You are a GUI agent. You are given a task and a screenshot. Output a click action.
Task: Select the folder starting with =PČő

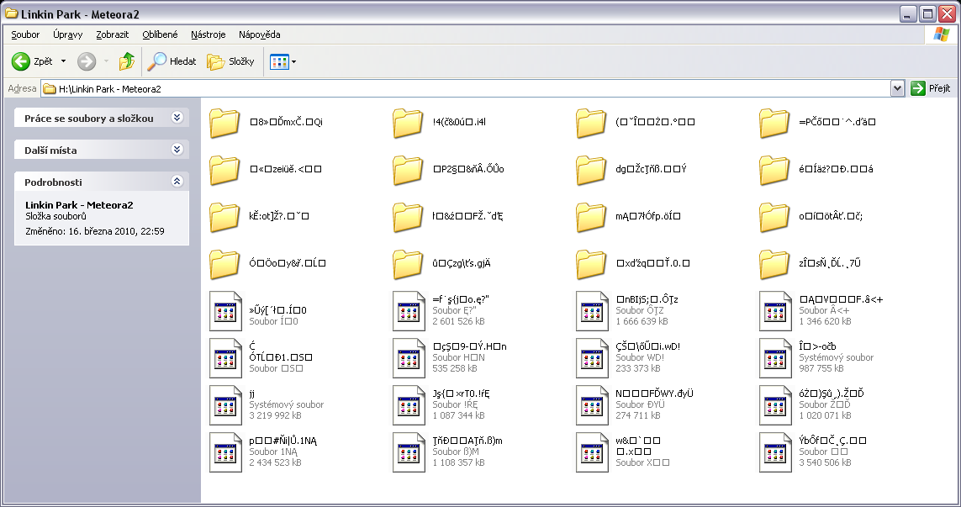(x=817, y=122)
